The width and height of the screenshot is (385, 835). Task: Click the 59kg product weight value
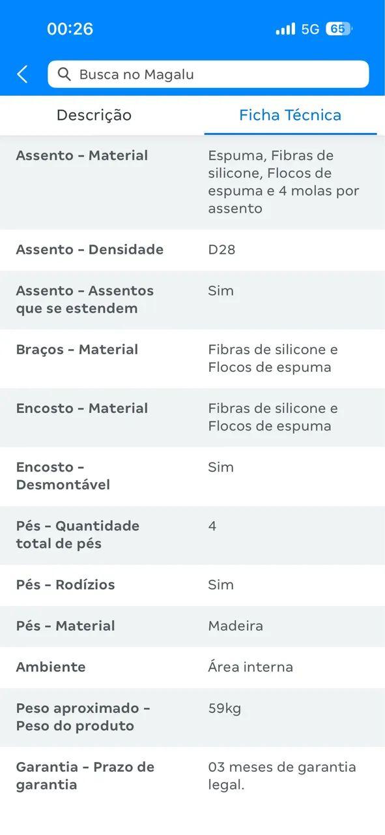tap(224, 708)
